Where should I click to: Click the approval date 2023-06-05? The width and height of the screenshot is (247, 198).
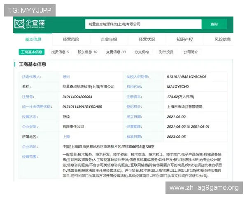point(176,137)
